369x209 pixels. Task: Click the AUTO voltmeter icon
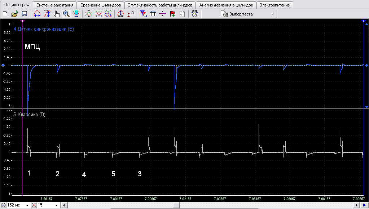click(195, 14)
